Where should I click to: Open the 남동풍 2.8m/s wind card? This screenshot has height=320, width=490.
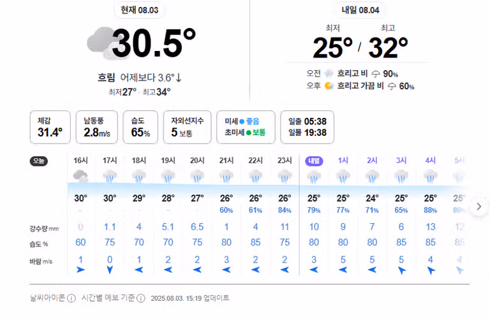[96, 127]
